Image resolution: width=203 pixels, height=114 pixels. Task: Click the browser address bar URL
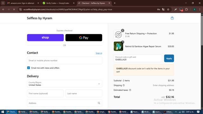click(x=68, y=9)
